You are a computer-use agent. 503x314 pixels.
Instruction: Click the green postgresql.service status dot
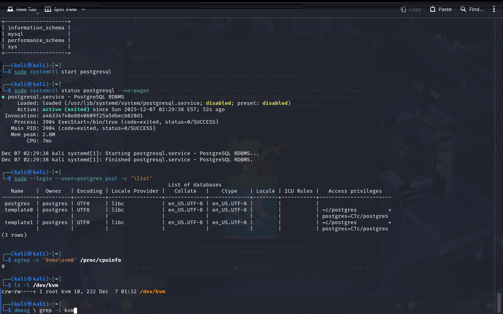(3, 97)
